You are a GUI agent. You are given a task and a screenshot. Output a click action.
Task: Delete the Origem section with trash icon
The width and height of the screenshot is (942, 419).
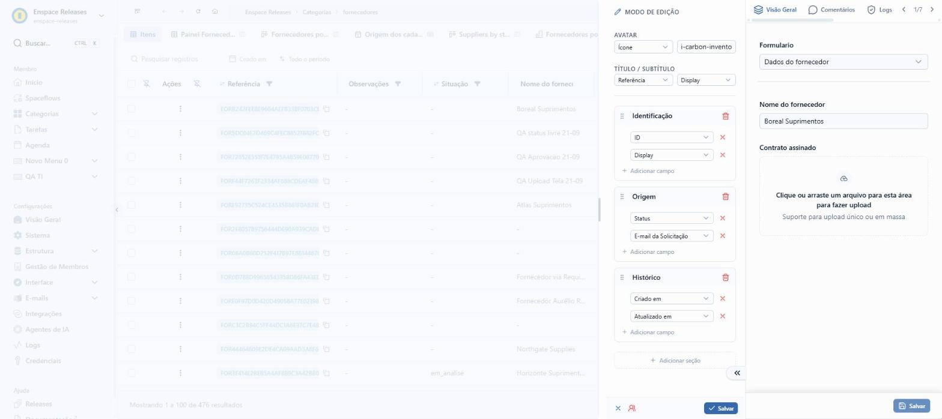pyautogui.click(x=725, y=196)
